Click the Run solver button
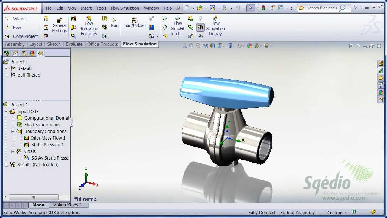 pyautogui.click(x=115, y=23)
